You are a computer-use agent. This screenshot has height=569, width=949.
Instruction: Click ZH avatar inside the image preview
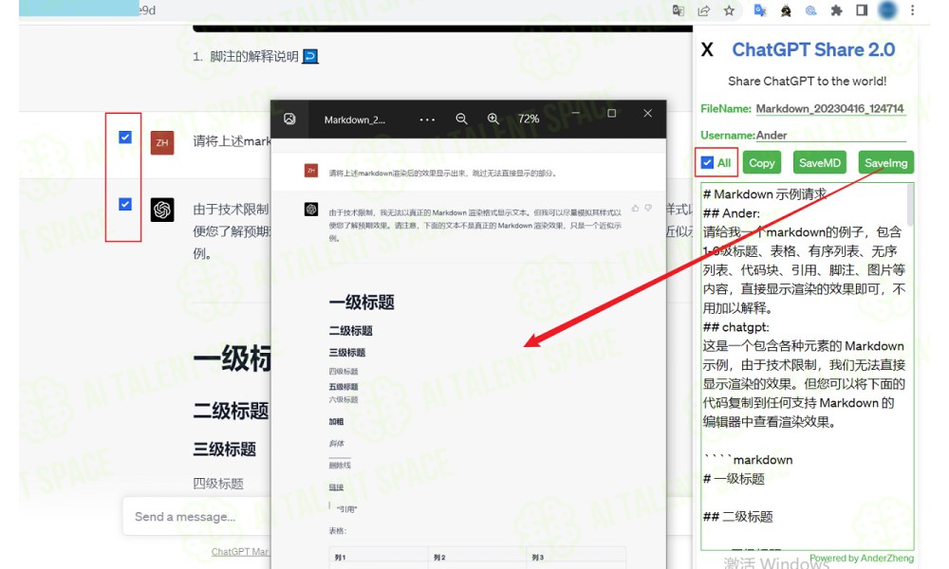(311, 171)
